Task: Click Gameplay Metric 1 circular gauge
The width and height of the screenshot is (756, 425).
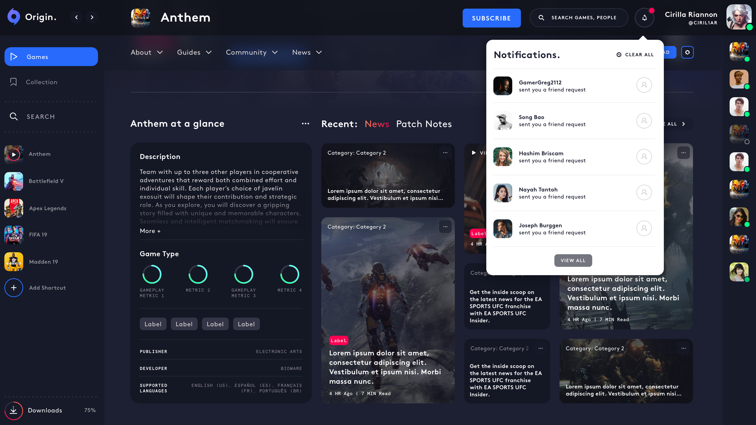Action: tap(152, 274)
